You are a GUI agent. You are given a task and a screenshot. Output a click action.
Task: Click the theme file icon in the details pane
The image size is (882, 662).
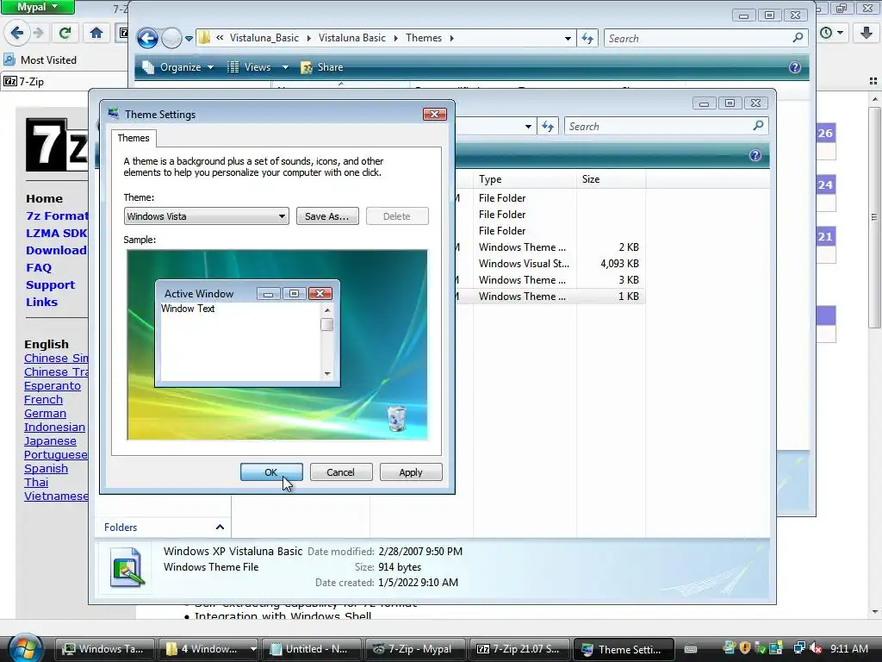pyautogui.click(x=127, y=567)
